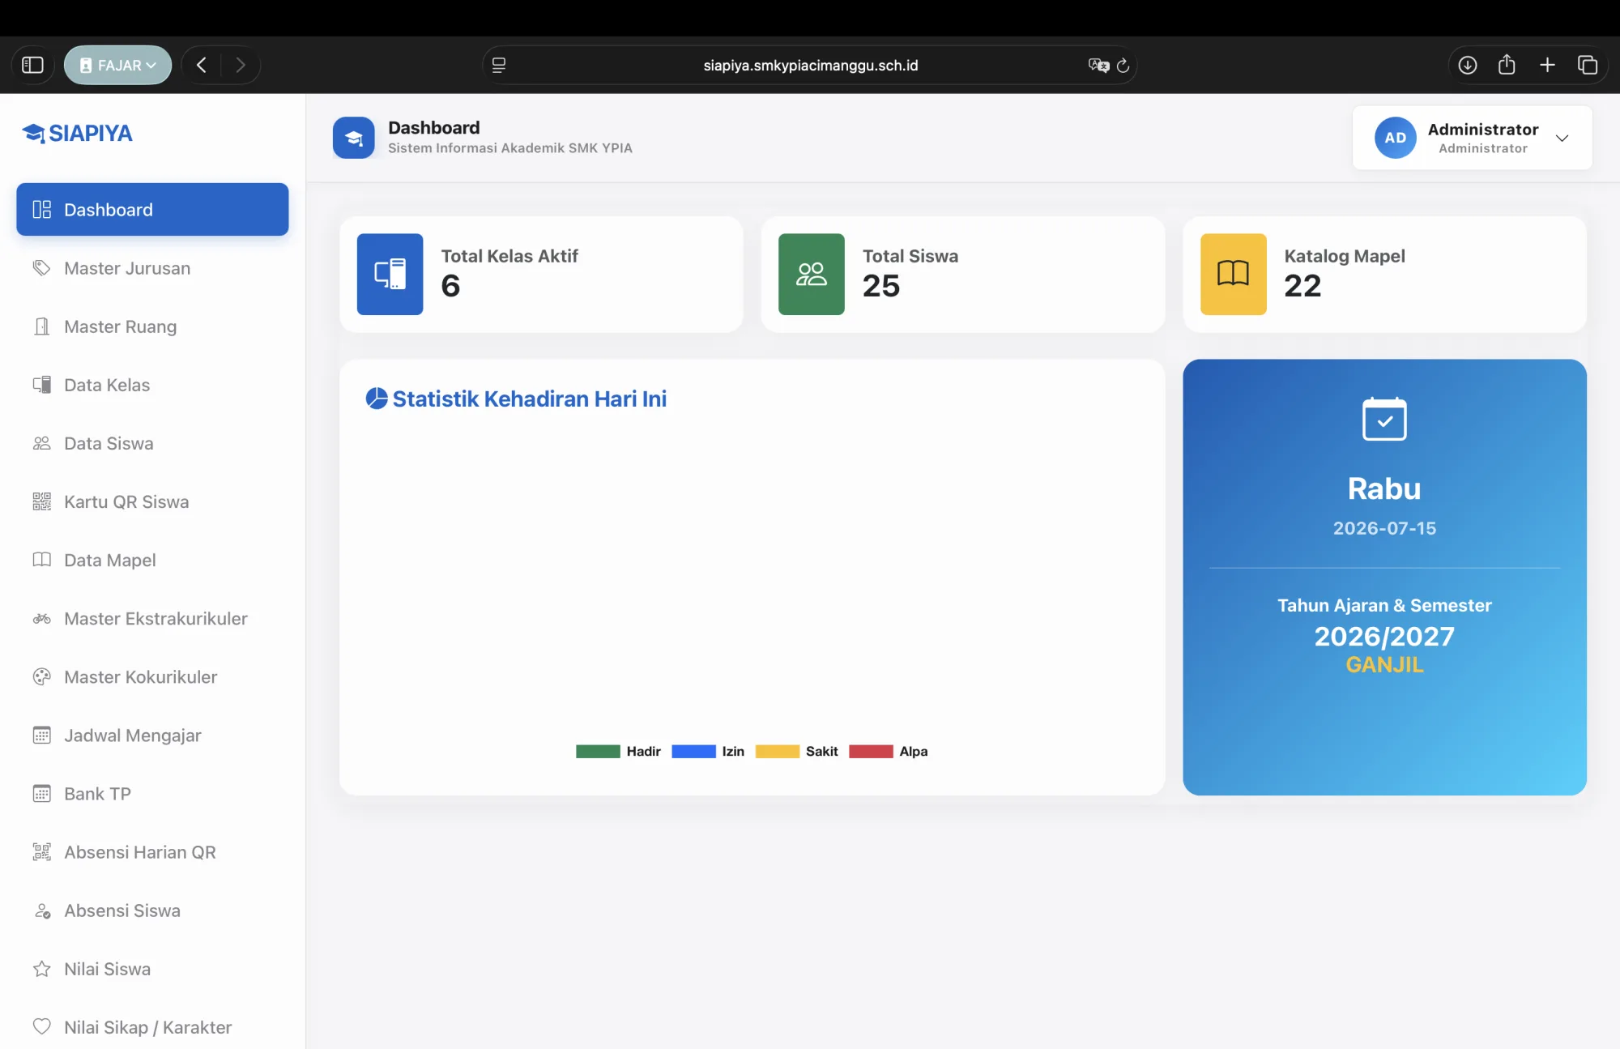Click the browser back button
Screen dimensions: 1620x1049
[201, 65]
